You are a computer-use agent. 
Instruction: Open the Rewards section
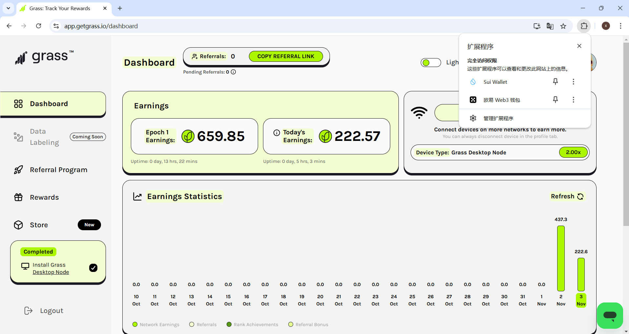click(44, 197)
